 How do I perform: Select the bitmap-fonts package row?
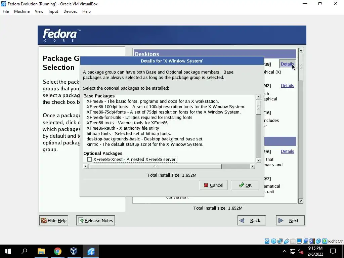[x=129, y=134]
